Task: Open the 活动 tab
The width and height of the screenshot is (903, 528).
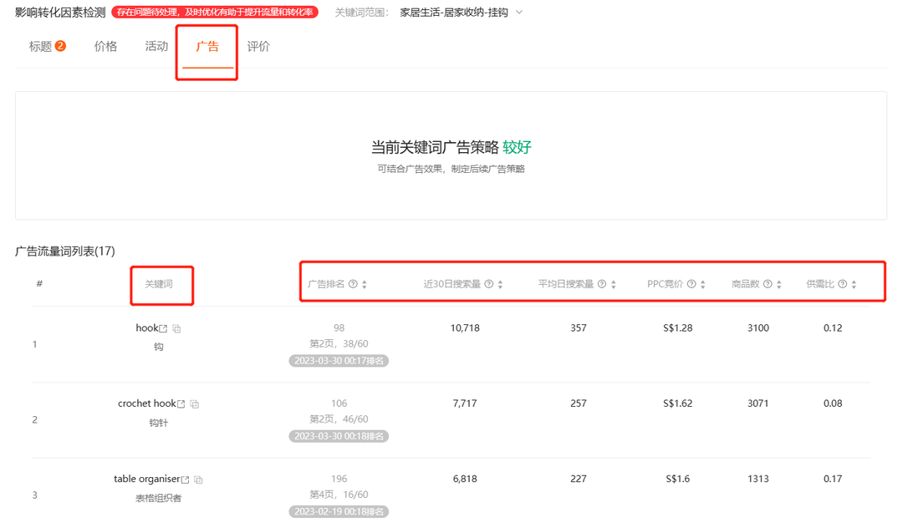Action: tap(156, 46)
